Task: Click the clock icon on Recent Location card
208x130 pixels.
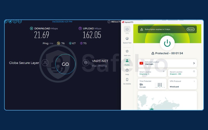Action: pyautogui.click(x=194, y=71)
